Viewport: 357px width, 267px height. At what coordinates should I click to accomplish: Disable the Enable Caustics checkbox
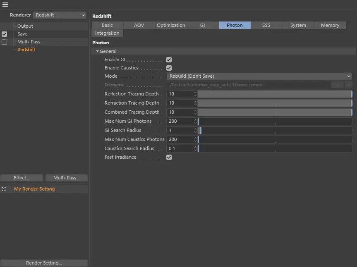(169, 68)
